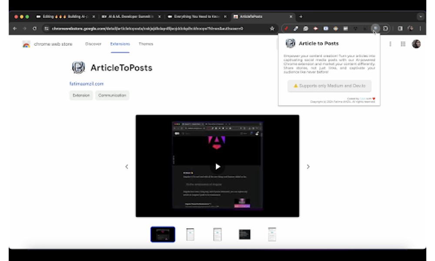
Task: Go forward using the browser forward arrow
Action: coord(25,28)
